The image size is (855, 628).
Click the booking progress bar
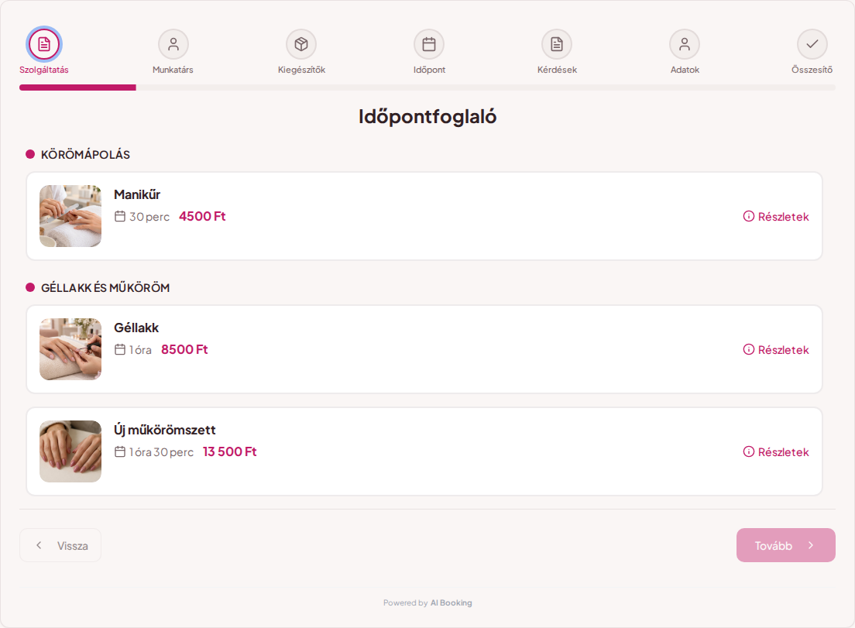tap(427, 88)
